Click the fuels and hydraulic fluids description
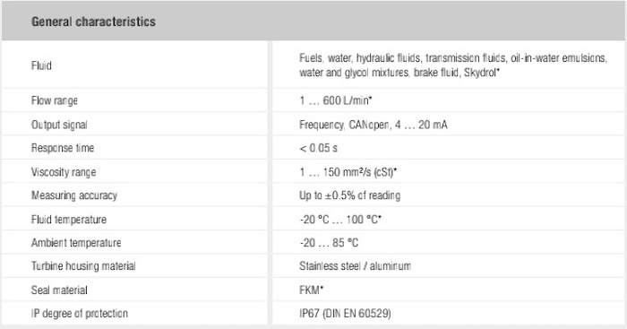 click(x=453, y=65)
